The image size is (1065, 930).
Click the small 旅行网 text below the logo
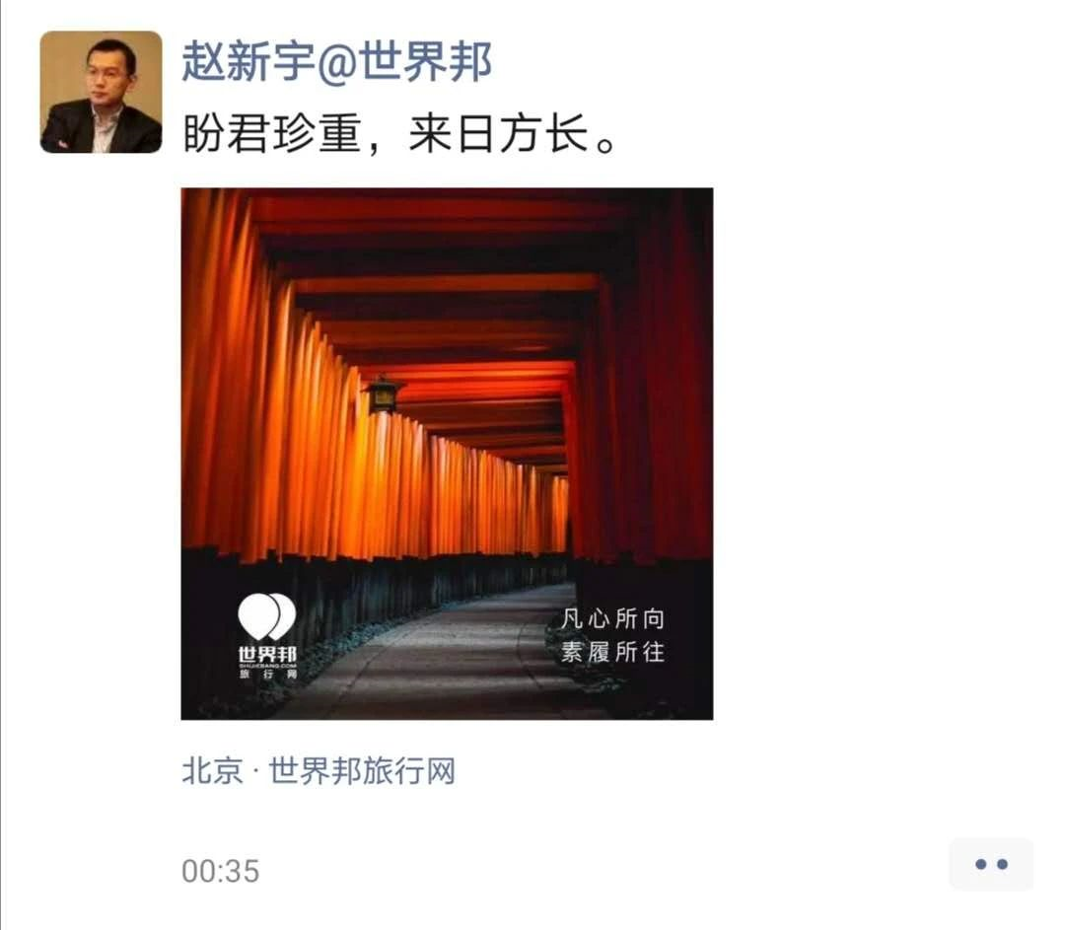(268, 674)
